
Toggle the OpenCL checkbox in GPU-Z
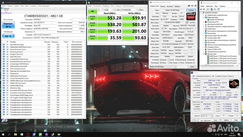(161, 60)
